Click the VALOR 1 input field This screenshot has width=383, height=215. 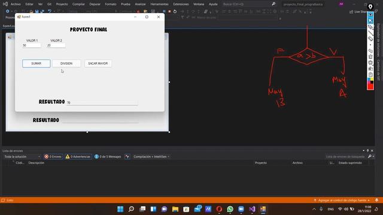coord(31,45)
